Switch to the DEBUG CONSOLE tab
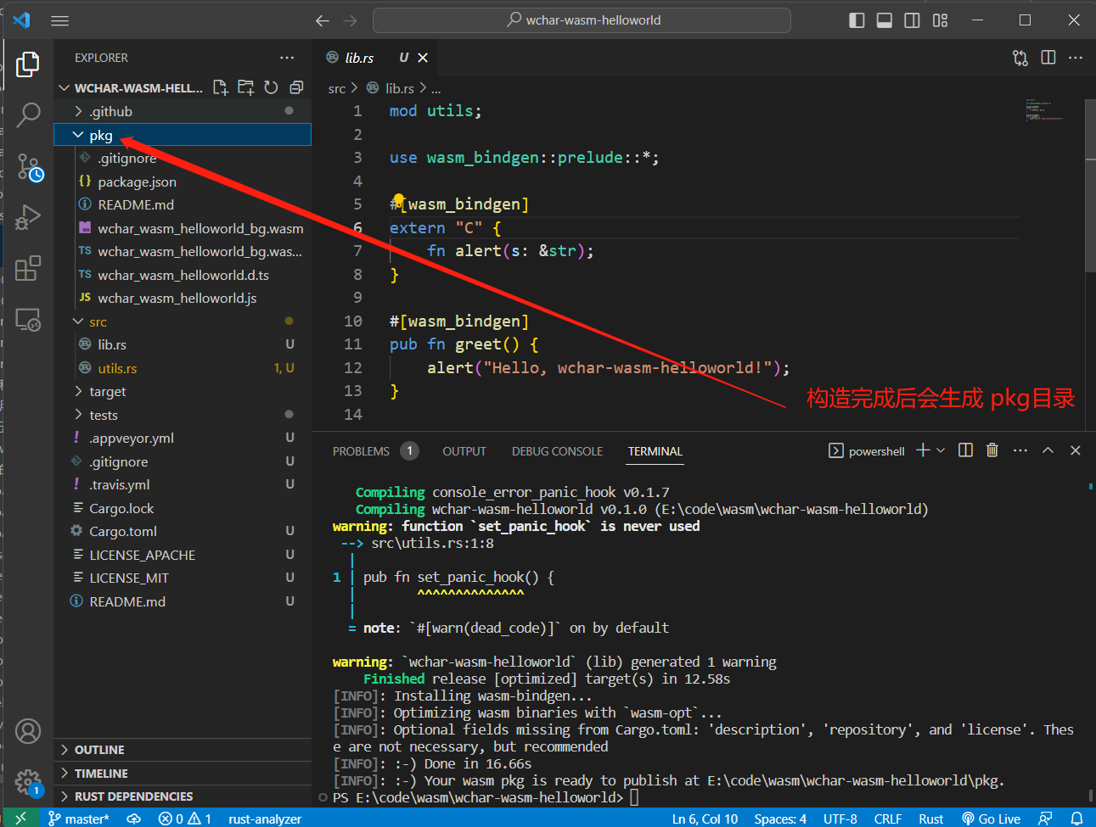Image resolution: width=1096 pixels, height=827 pixels. [x=557, y=451]
